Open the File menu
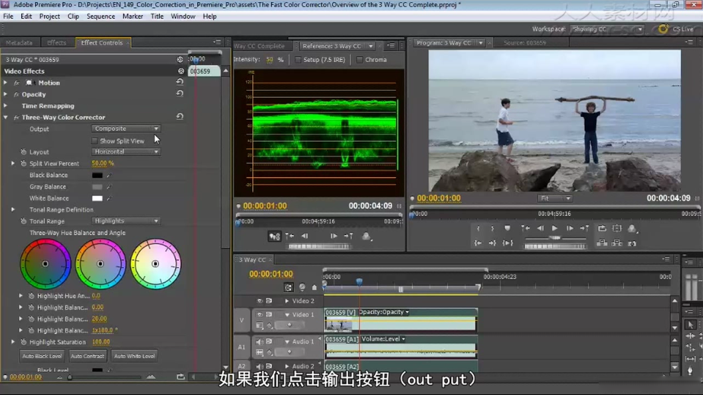This screenshot has width=703, height=395. 8,16
